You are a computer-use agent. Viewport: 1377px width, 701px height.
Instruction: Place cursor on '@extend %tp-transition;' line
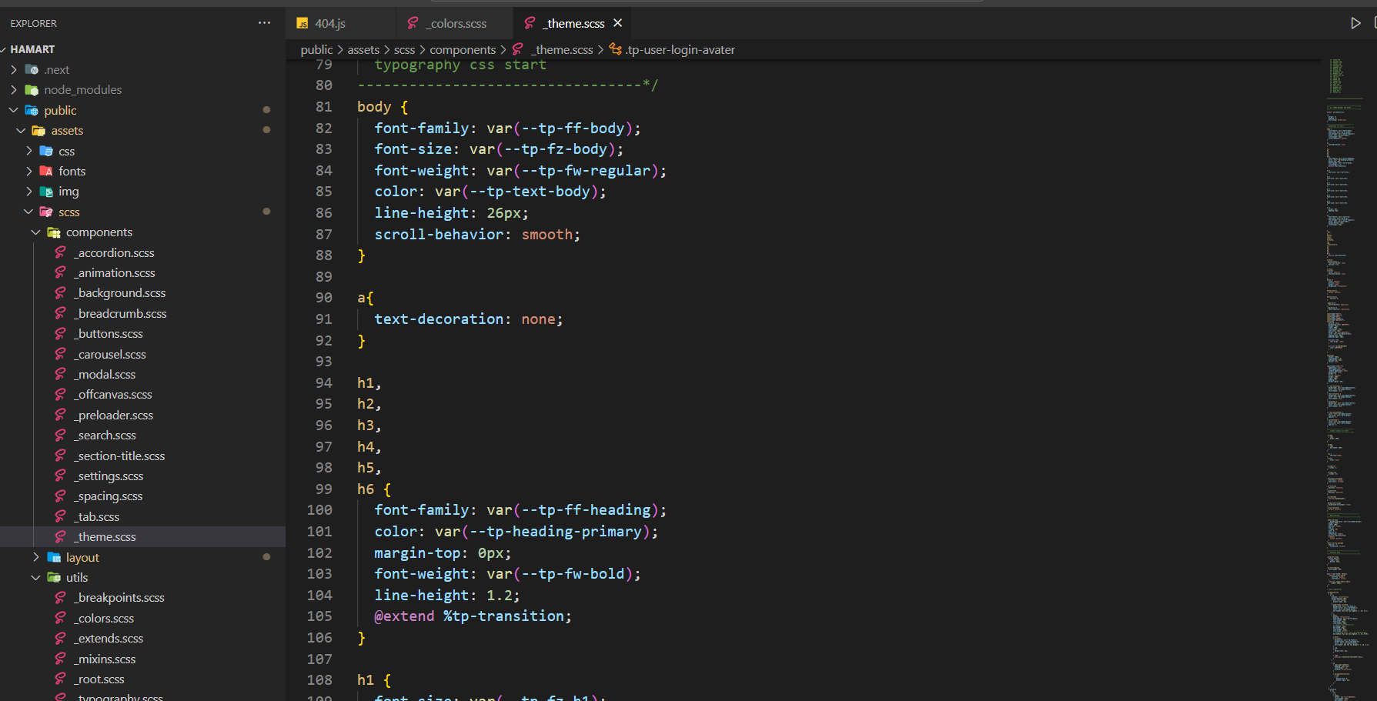tap(473, 616)
